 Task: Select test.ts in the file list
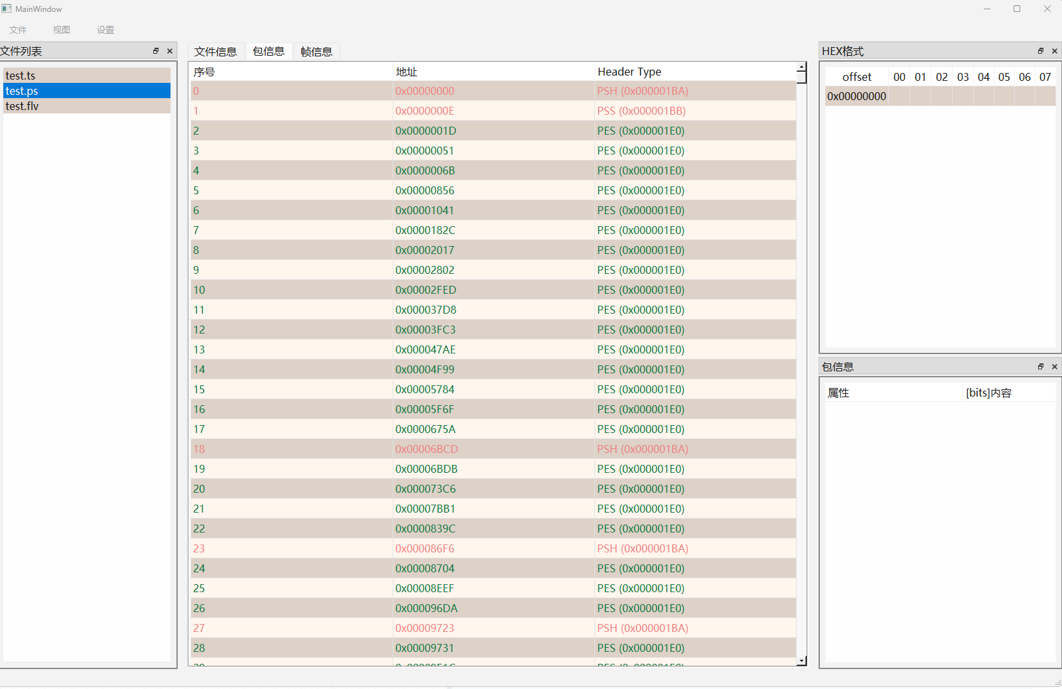(x=87, y=76)
